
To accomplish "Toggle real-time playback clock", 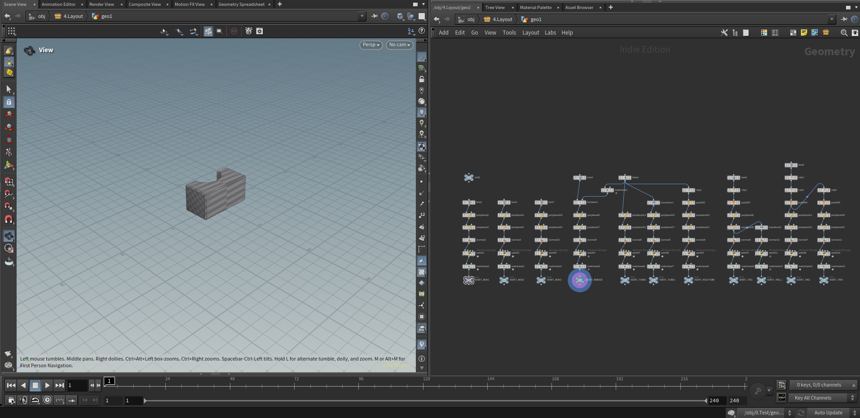I will tap(47, 400).
